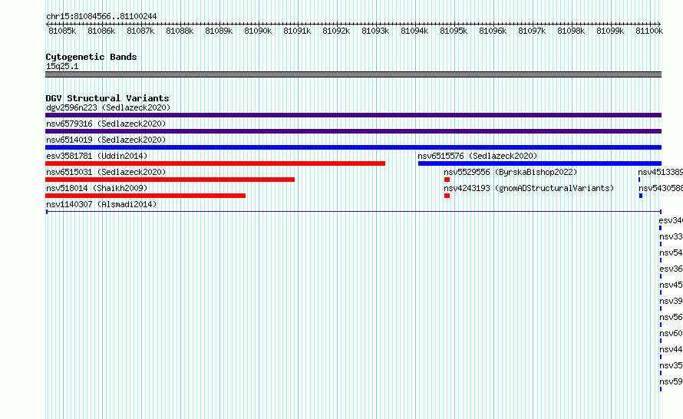Screen dimensions: 683x419
Task: Click the small red nsv4243193 block
Action: (x=447, y=196)
